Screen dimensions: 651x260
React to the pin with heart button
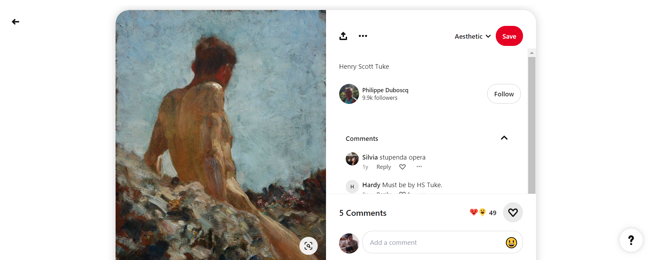513,212
